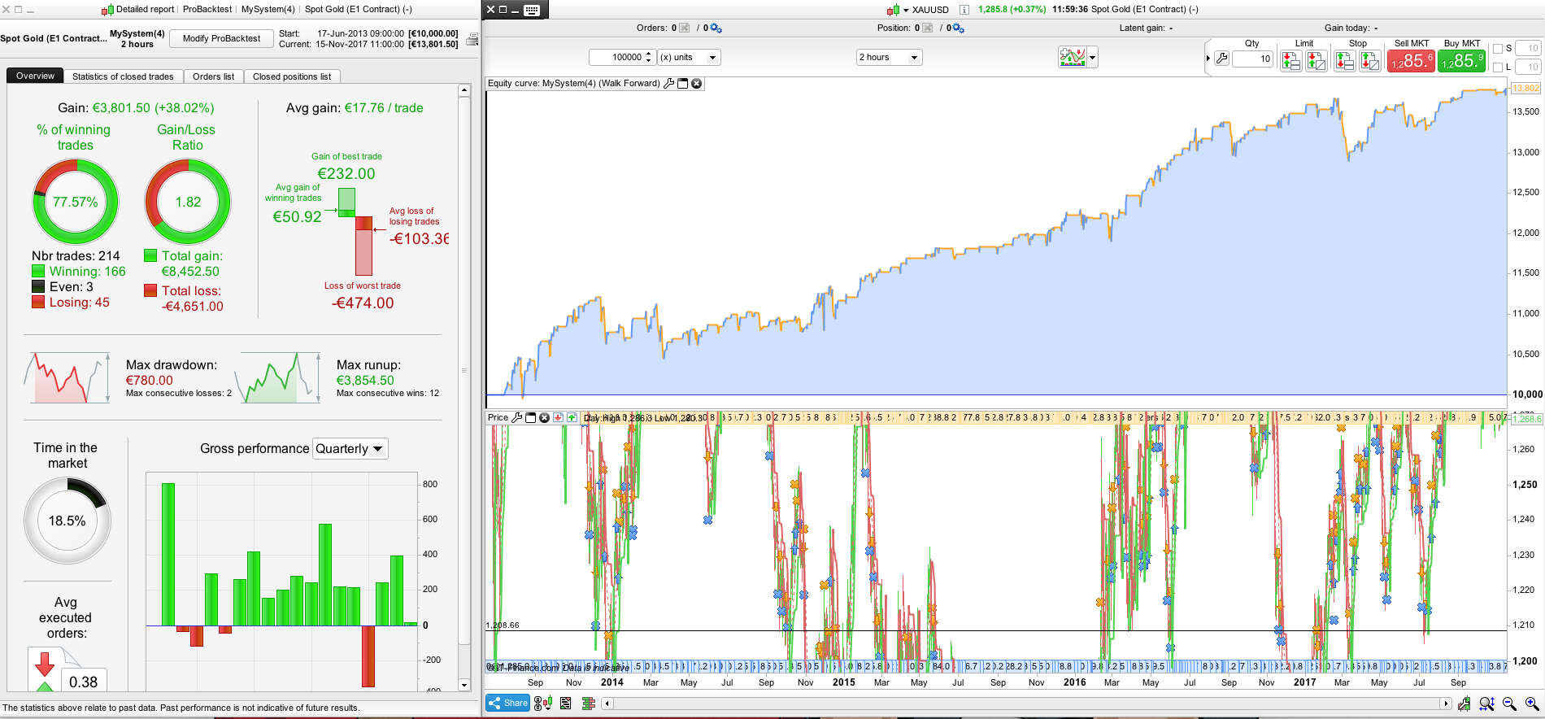1545x719 pixels.
Task: Expand the indicators icon dropdown arrow
Action: click(x=1093, y=57)
